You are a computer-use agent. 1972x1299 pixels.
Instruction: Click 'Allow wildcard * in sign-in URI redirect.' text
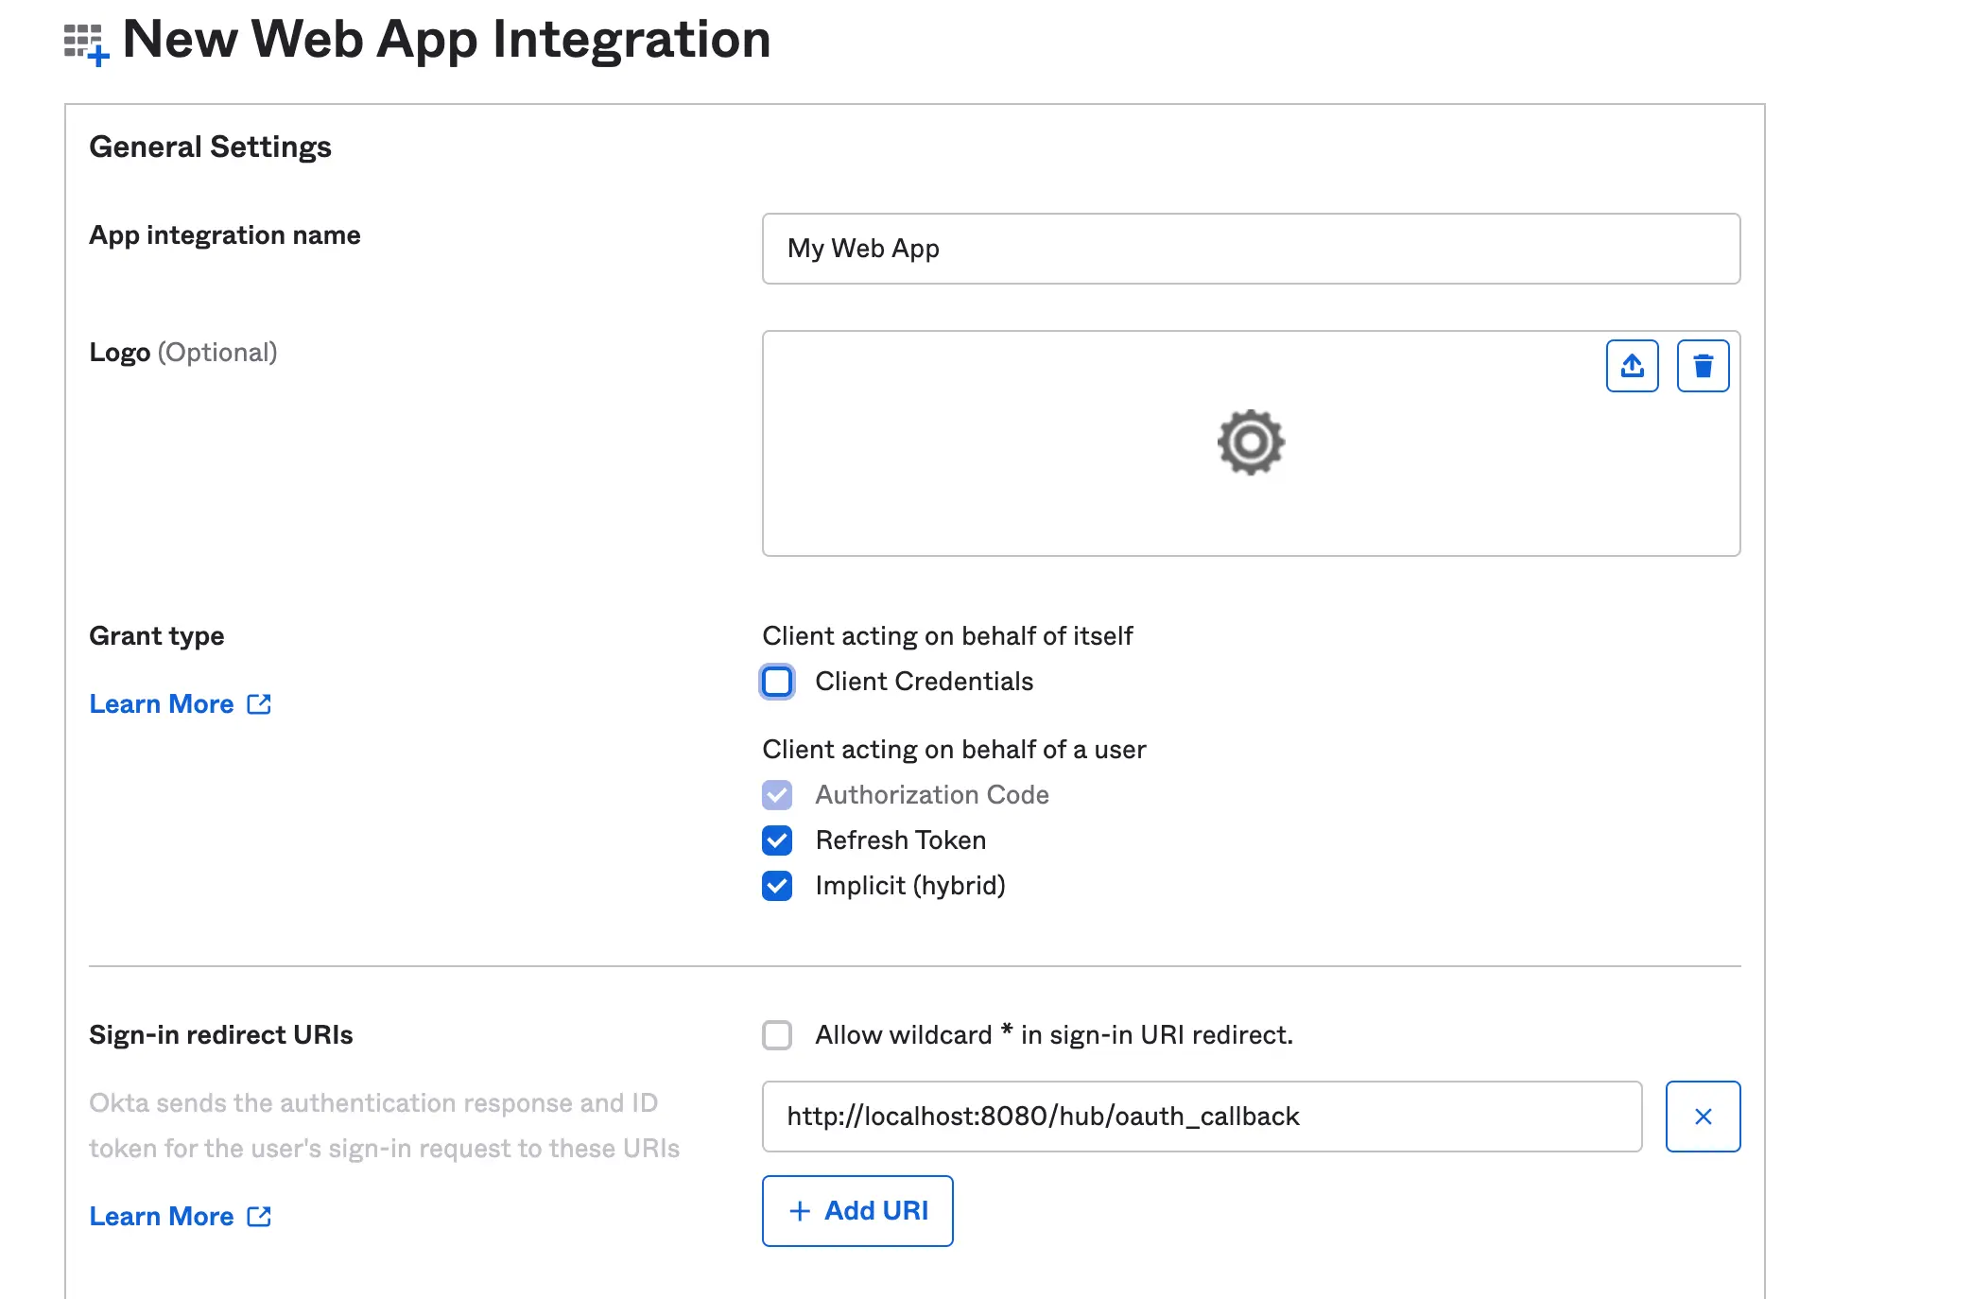[1053, 1035]
